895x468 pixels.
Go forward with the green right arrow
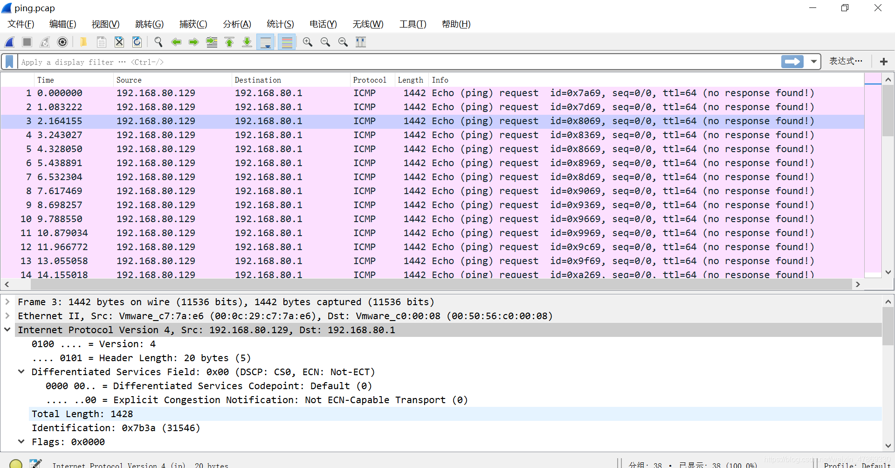[x=194, y=42]
